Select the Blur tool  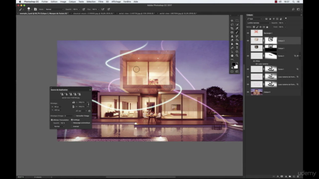coord(232,44)
